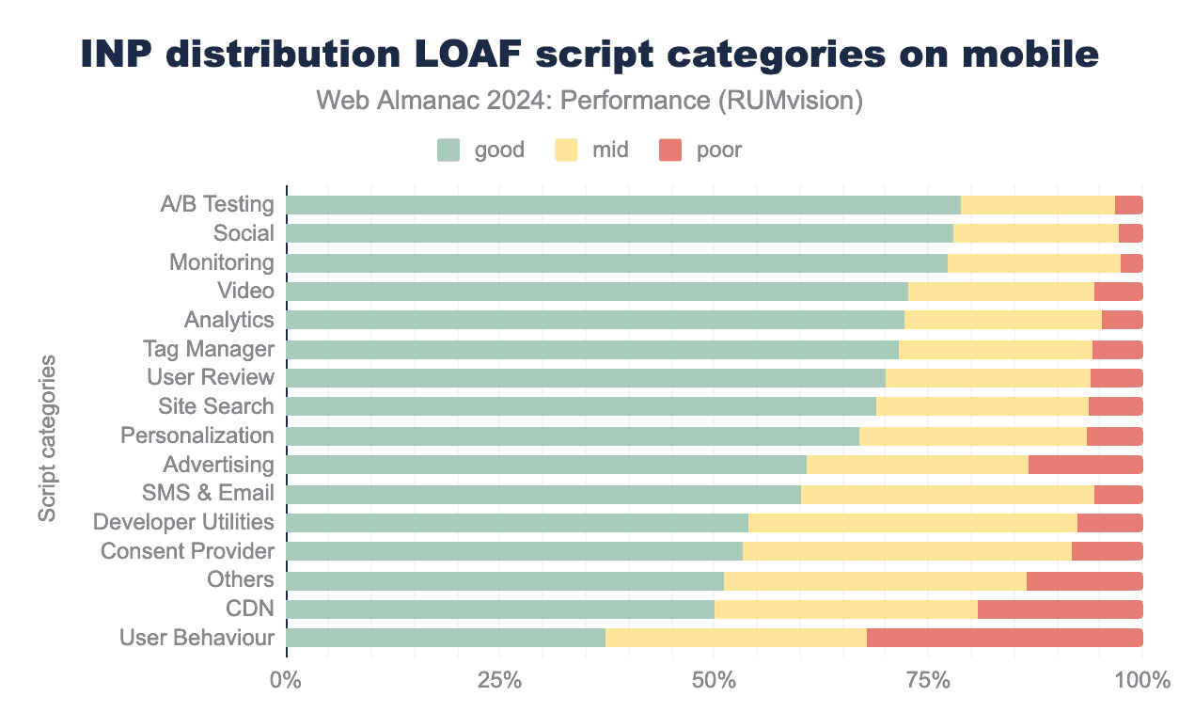
Task: Click the green segment of Personalization bar
Action: (x=572, y=436)
